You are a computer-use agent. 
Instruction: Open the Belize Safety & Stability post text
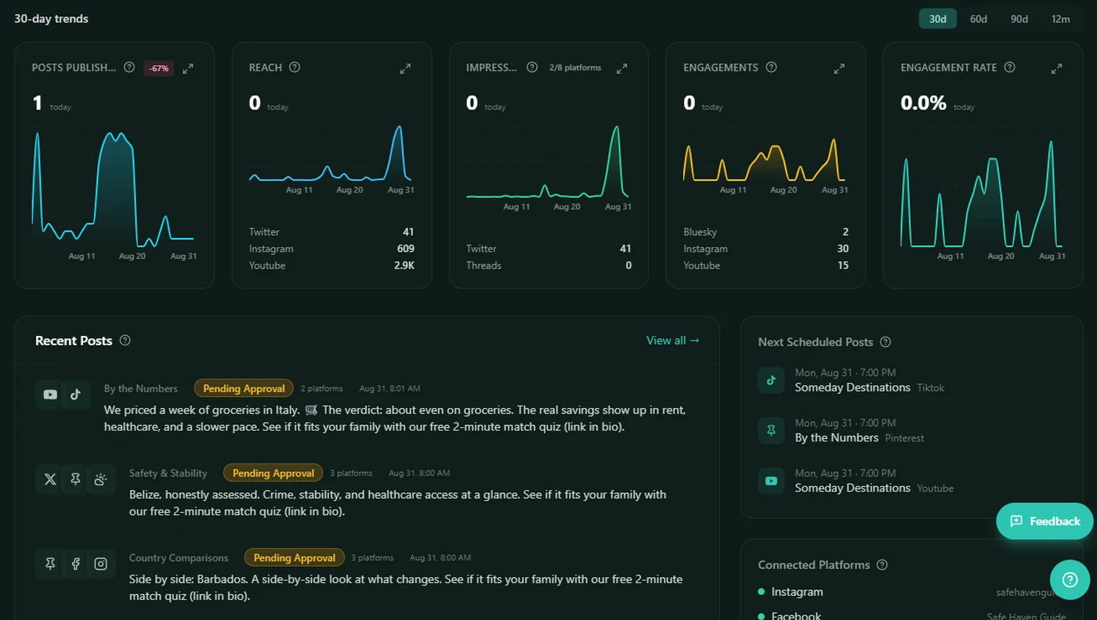tap(398, 503)
